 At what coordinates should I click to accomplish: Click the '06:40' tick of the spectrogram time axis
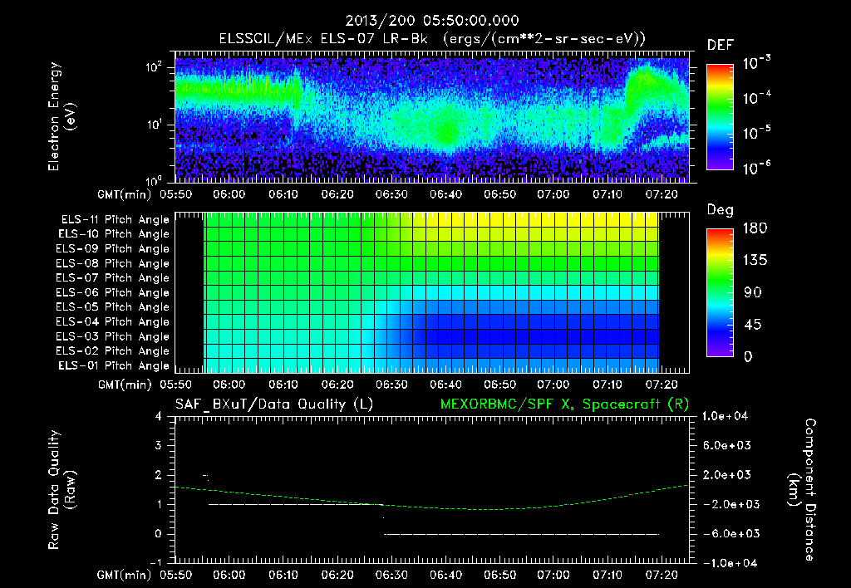445,194
